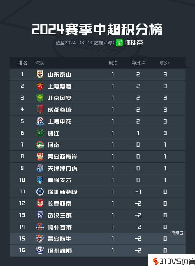
Task: Click the 青岛西海岸 team name
Action: pos(62,157)
